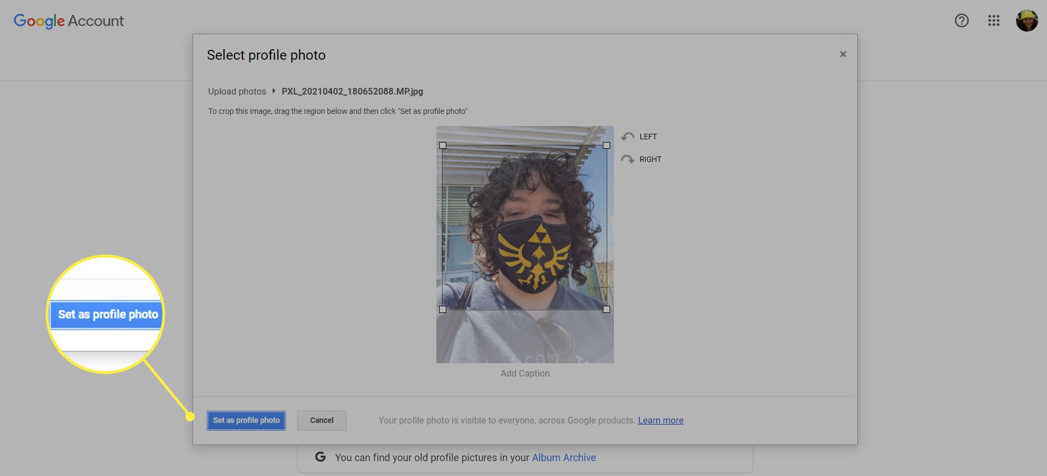Open the Learn more link
1047x476 pixels.
(660, 420)
